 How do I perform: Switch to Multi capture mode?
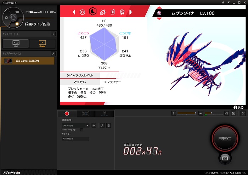click(16, 44)
